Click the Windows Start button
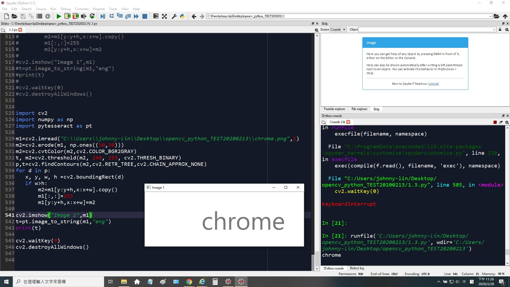This screenshot has height=287, width=510. click(x=6, y=282)
